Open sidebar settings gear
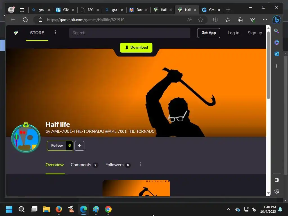The width and height of the screenshot is (288, 216). [277, 191]
